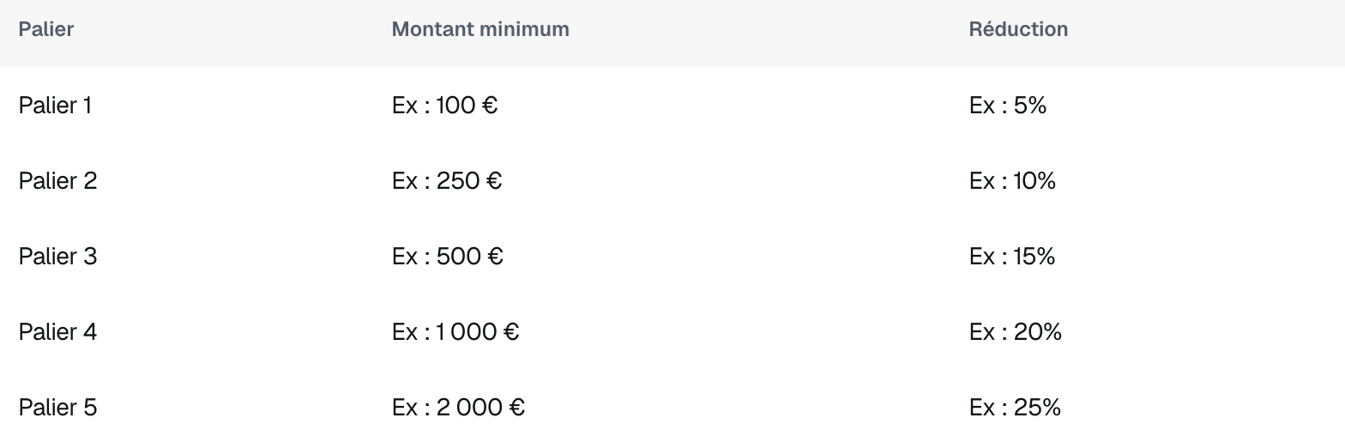Edit the reduction field showing Ex : 5%
Image resolution: width=1345 pixels, height=436 pixels.
coord(1008,106)
